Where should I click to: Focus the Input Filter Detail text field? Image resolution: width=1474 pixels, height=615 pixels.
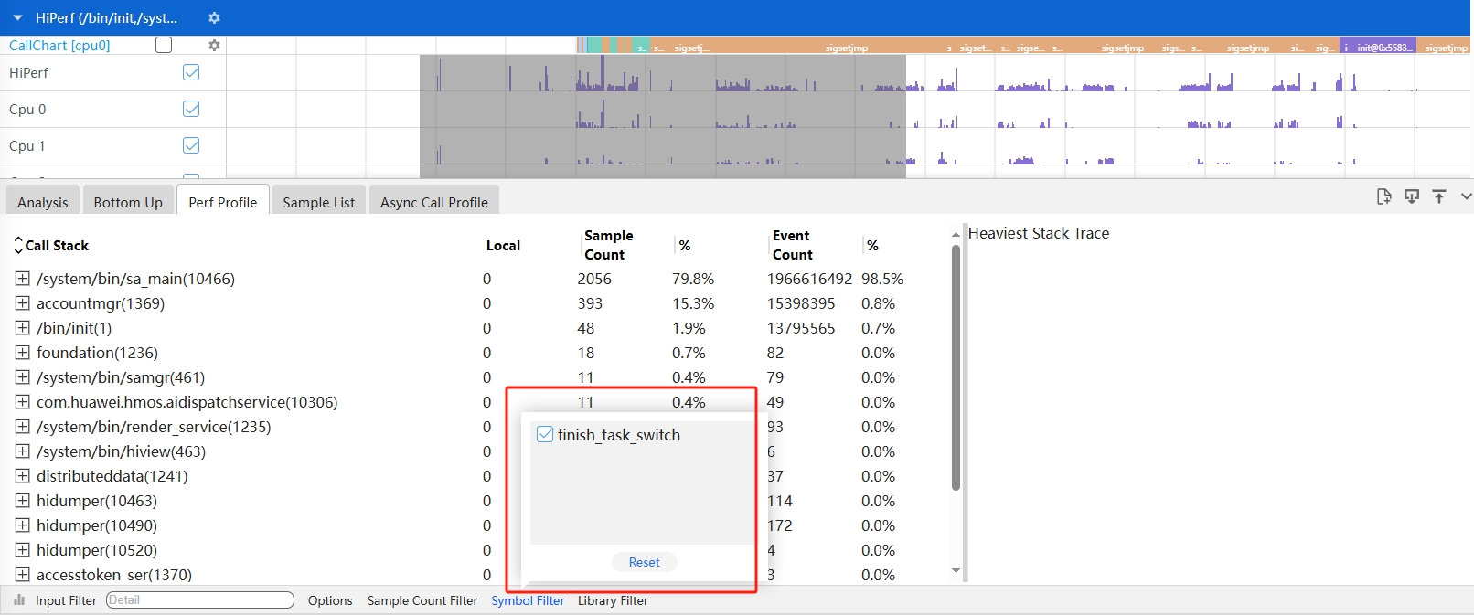click(200, 600)
